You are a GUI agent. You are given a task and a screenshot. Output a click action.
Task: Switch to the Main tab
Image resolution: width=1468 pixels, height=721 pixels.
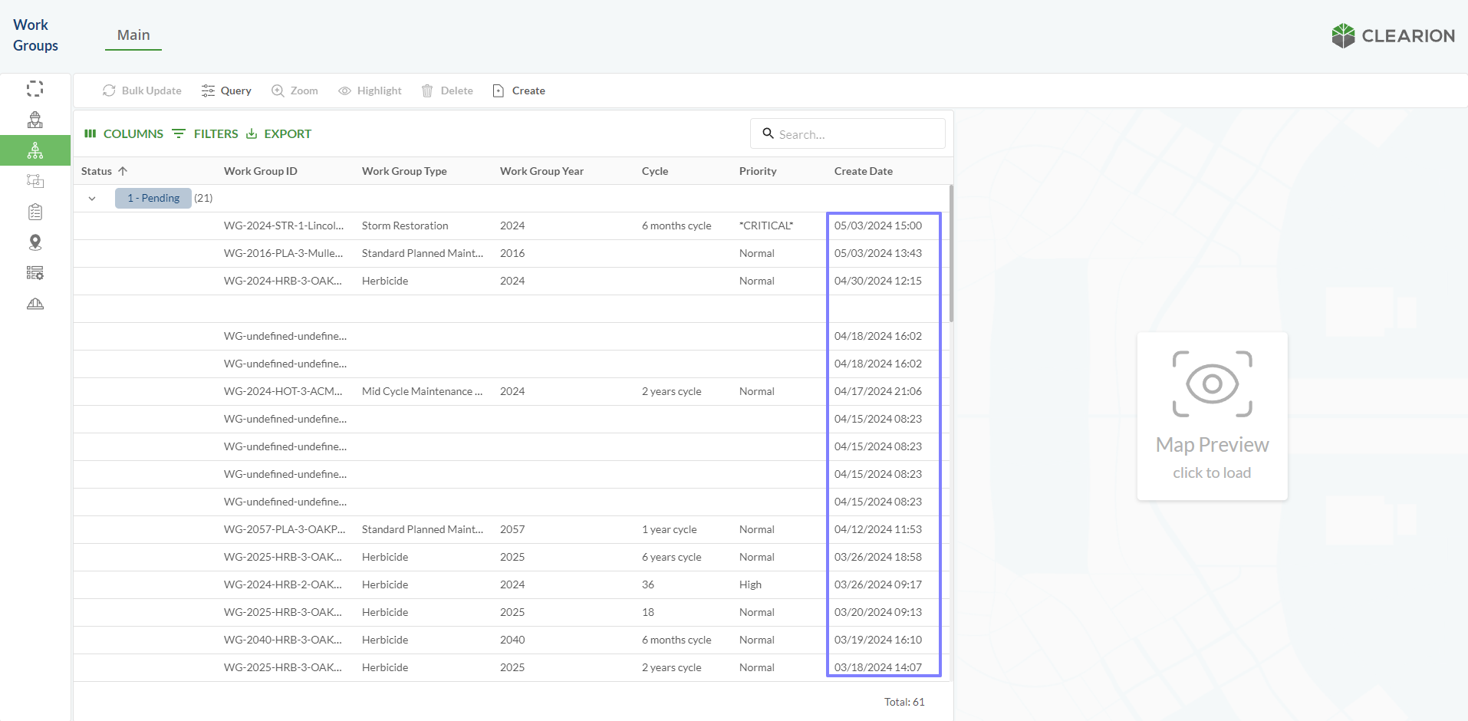(133, 35)
